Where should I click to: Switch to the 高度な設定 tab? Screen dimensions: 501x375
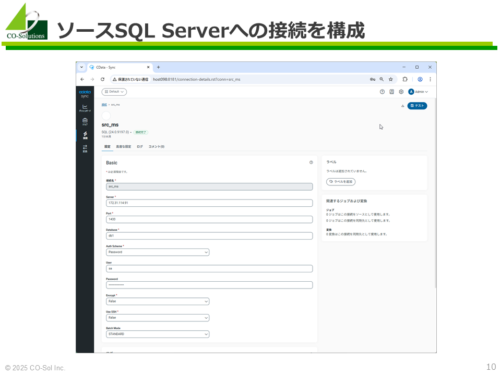click(x=124, y=147)
